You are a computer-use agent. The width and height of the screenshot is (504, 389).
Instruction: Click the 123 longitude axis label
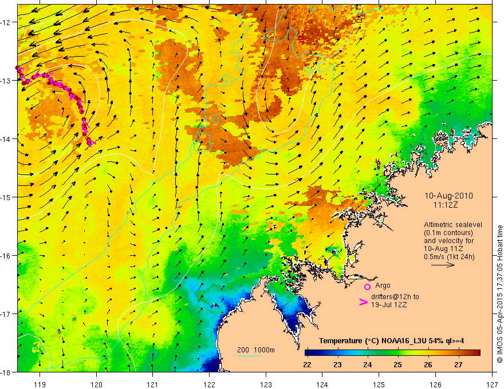click(266, 384)
